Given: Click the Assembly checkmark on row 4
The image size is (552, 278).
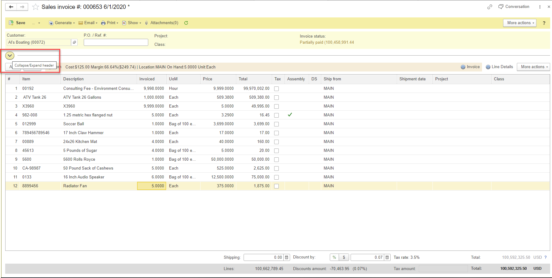Looking at the screenshot, I should point(290,115).
